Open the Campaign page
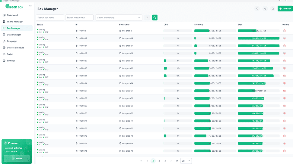Screen dimensions: 293x164 (x=12, y=41)
